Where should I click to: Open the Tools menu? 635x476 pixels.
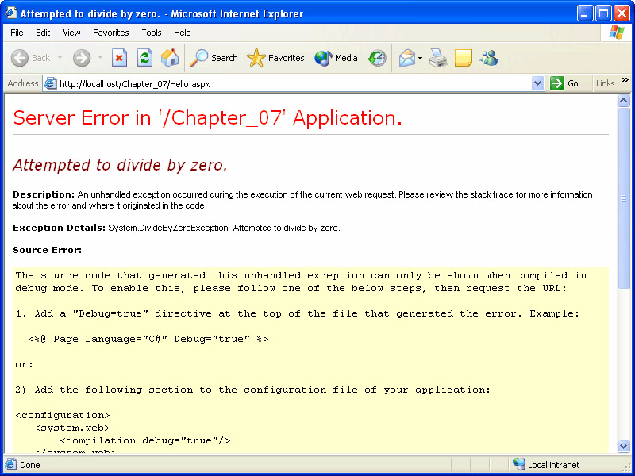pyautogui.click(x=151, y=33)
